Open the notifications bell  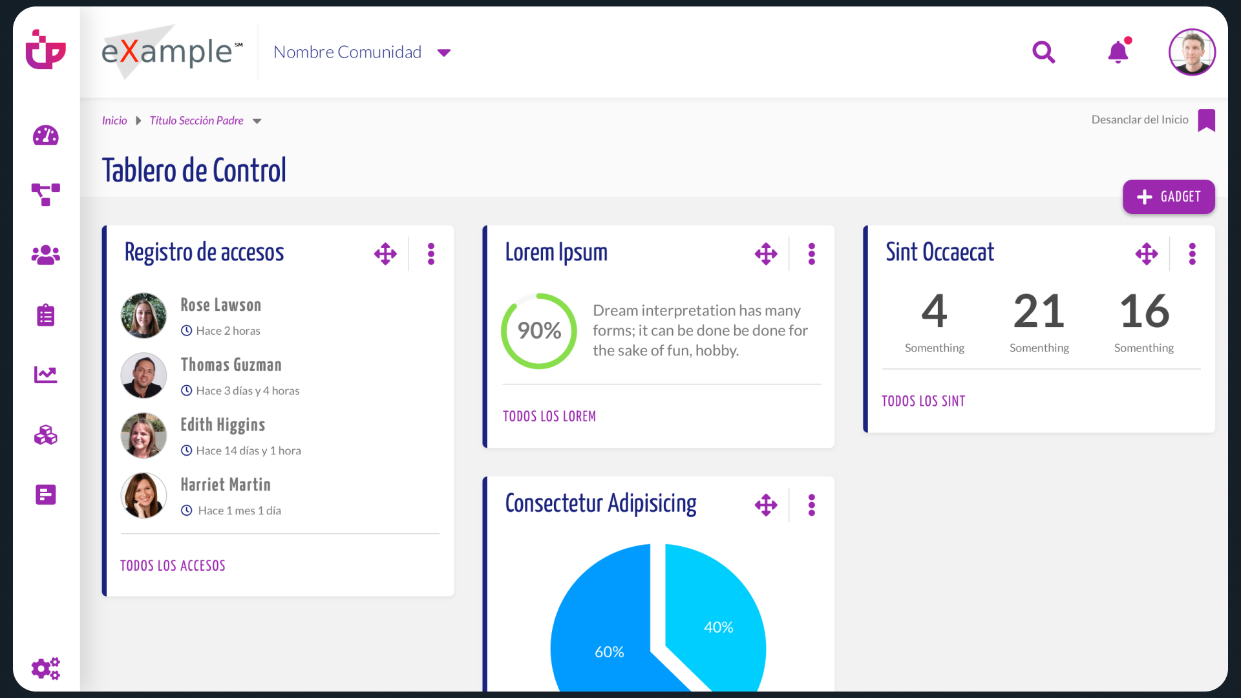point(1118,52)
